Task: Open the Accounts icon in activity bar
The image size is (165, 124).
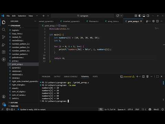Action: coord(3,96)
